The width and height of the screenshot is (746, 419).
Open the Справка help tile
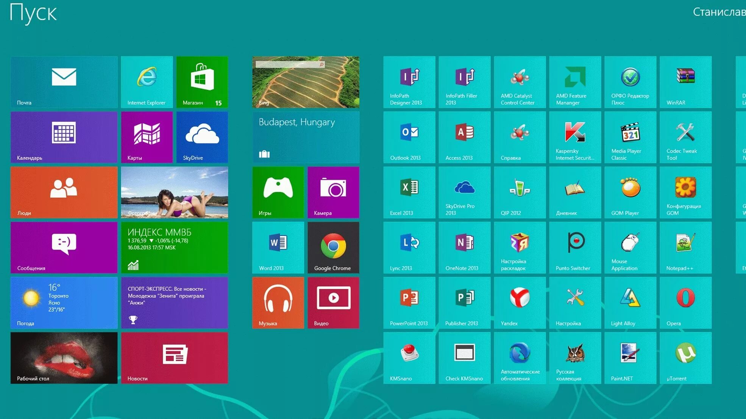pos(520,137)
